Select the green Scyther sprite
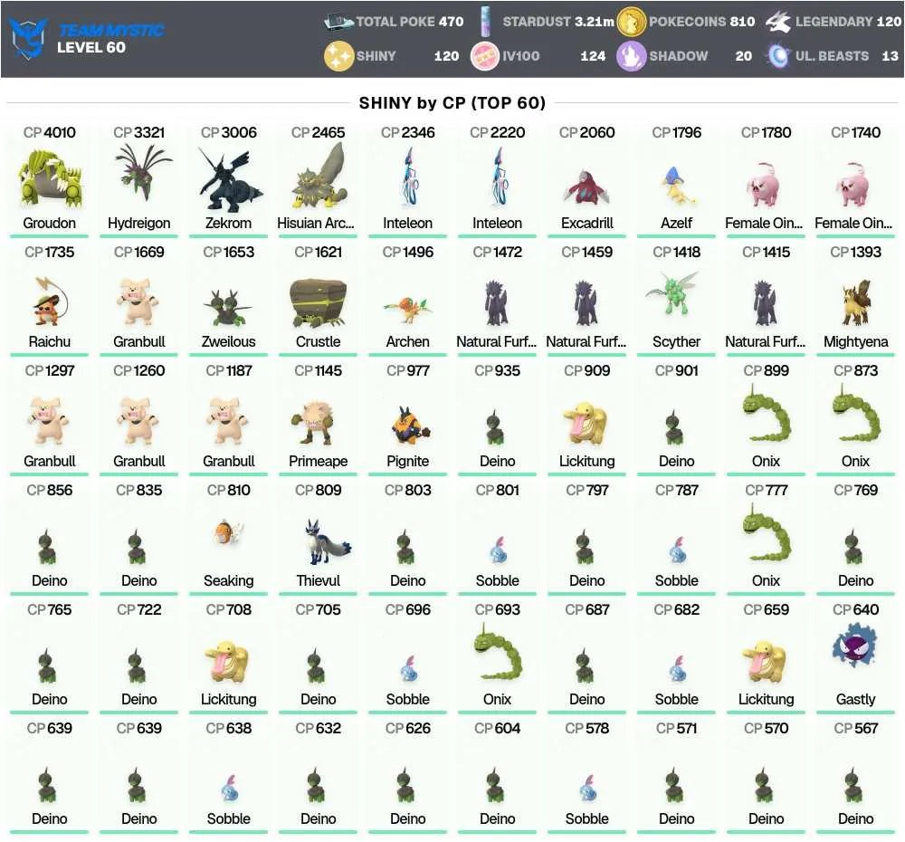The width and height of the screenshot is (905, 842). point(672,292)
